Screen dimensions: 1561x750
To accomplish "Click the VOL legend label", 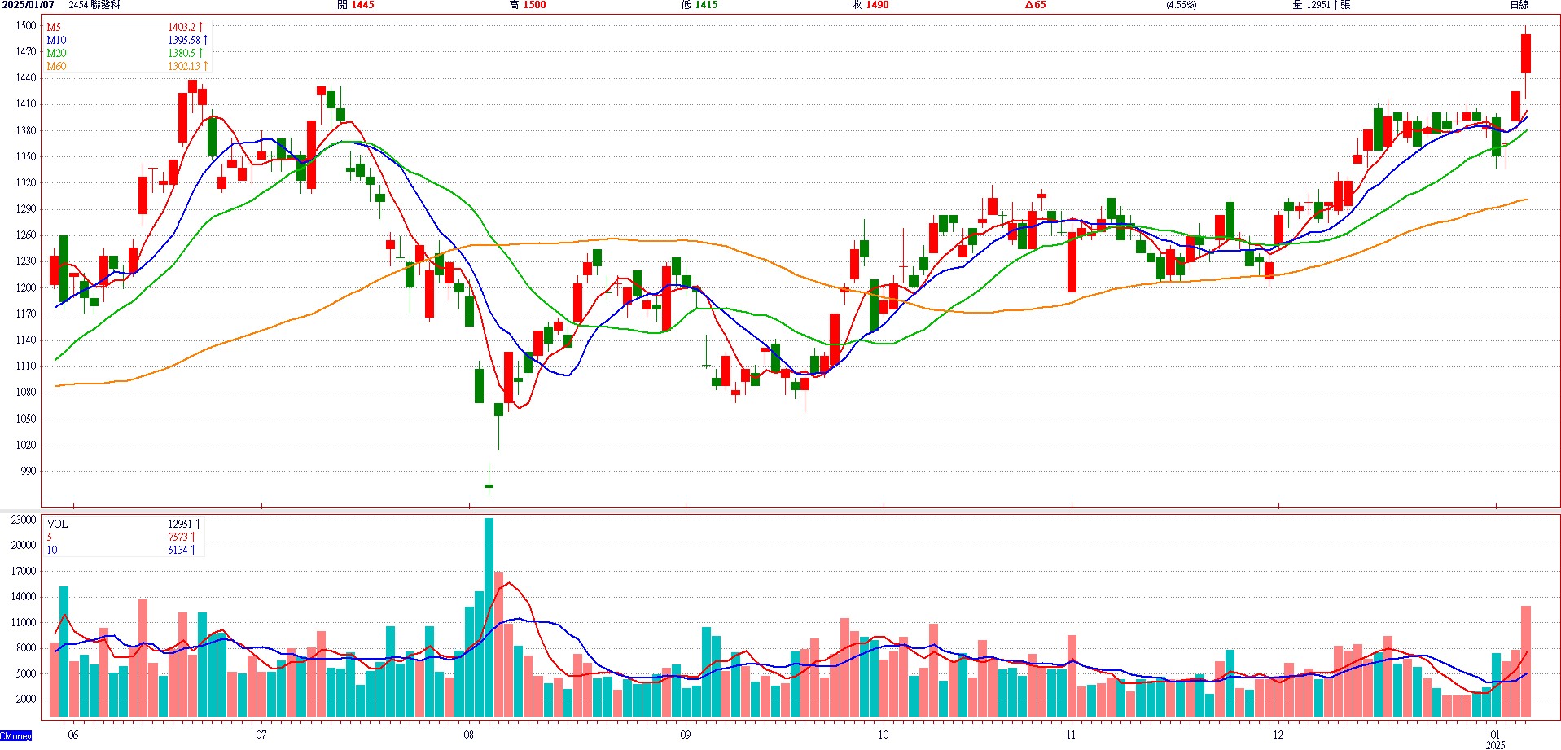I will [x=57, y=524].
